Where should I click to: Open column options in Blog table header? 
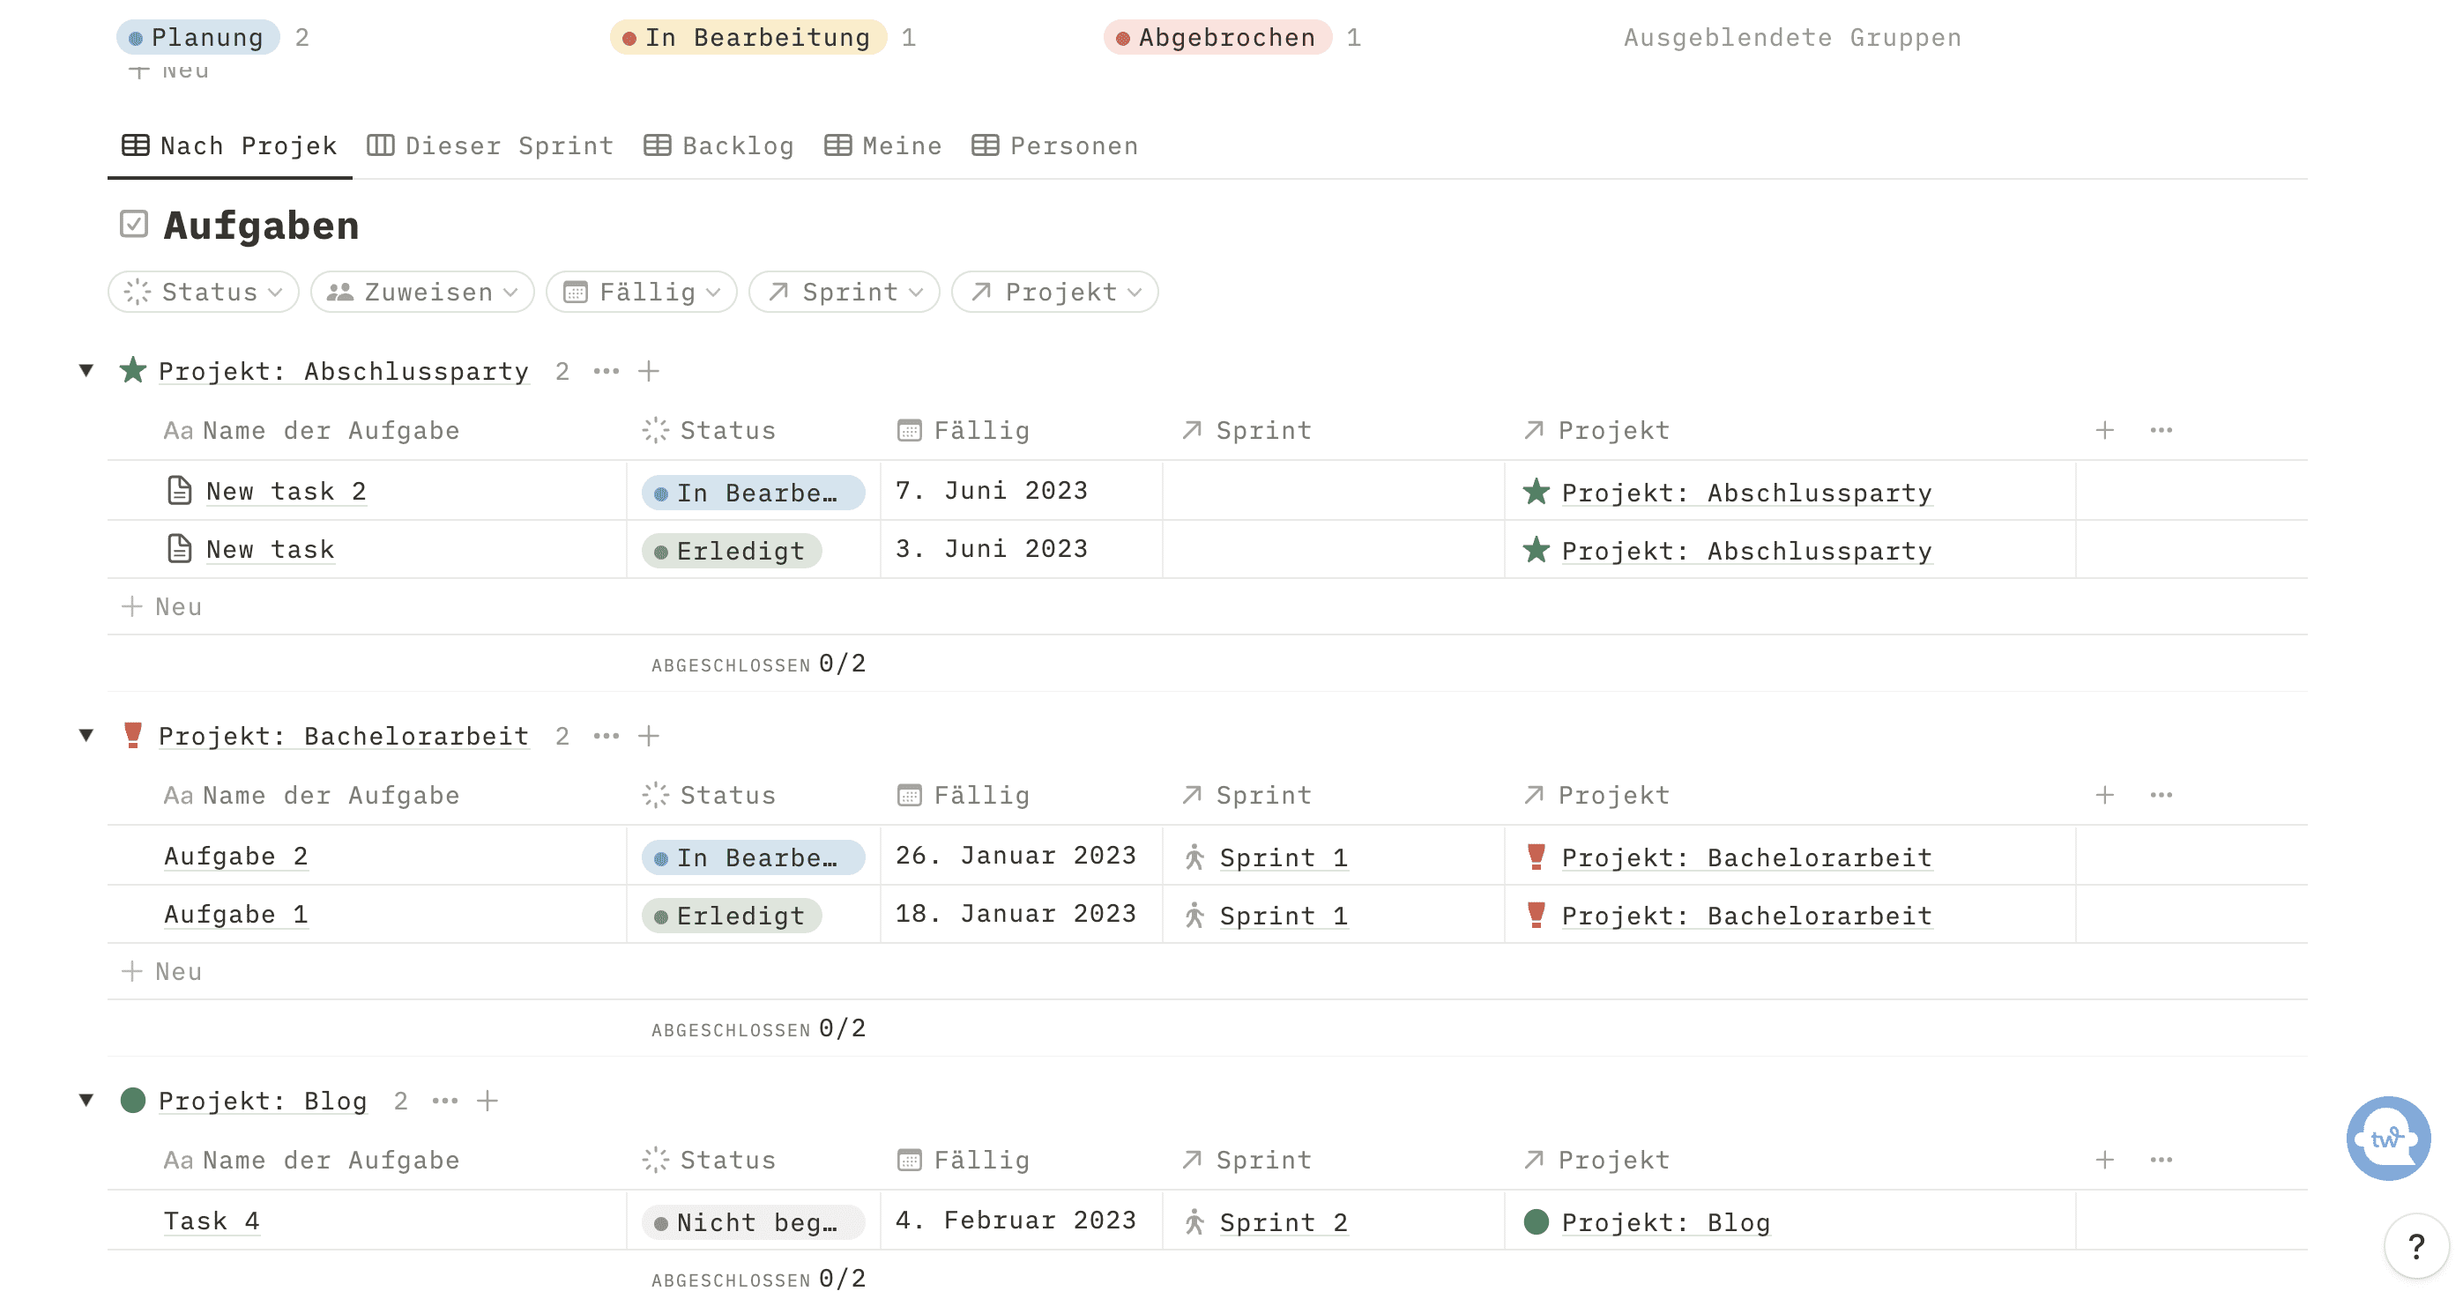2161,1160
